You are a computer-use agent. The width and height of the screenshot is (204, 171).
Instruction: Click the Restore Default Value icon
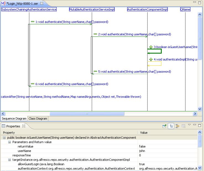tap(183, 126)
